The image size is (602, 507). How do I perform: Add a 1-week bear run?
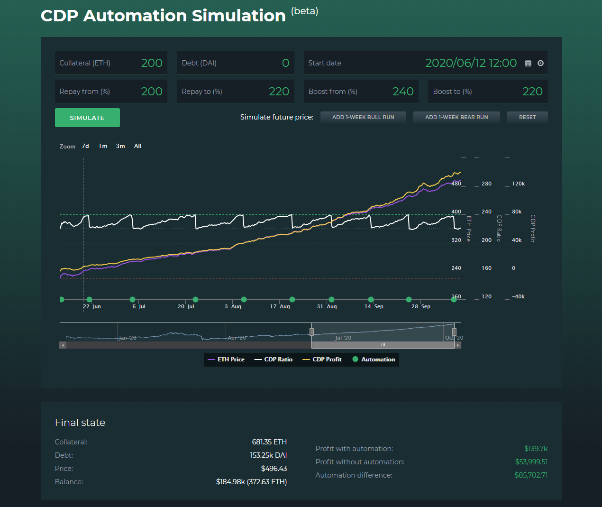[456, 117]
